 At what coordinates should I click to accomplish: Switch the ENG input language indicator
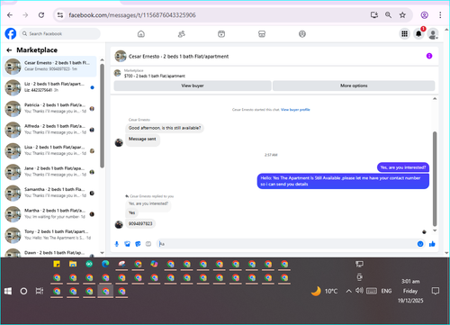(386, 291)
